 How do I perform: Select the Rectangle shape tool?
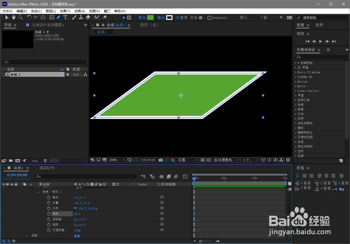[51, 17]
